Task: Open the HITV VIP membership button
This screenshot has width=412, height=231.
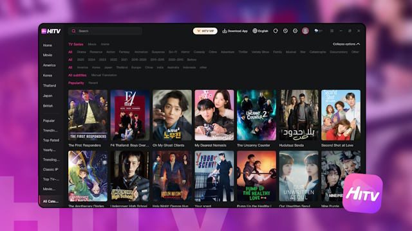Action: (205, 31)
